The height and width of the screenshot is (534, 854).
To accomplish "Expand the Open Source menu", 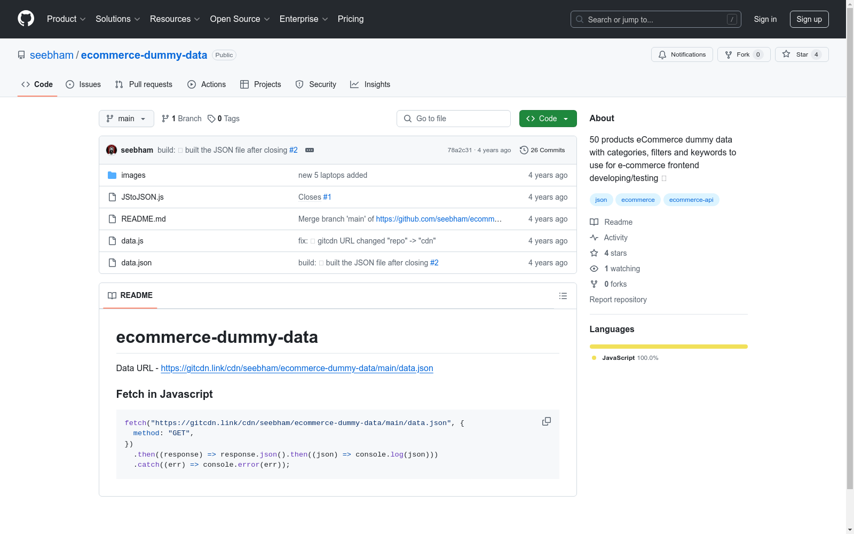I will click(x=240, y=19).
